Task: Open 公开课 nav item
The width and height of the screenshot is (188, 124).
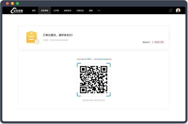Action: [x=56, y=10]
